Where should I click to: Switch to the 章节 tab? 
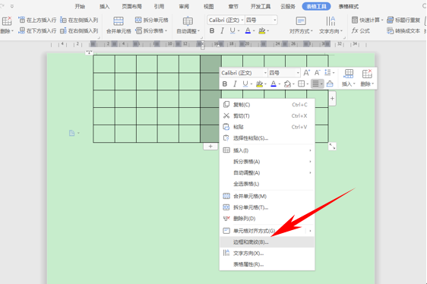click(233, 6)
